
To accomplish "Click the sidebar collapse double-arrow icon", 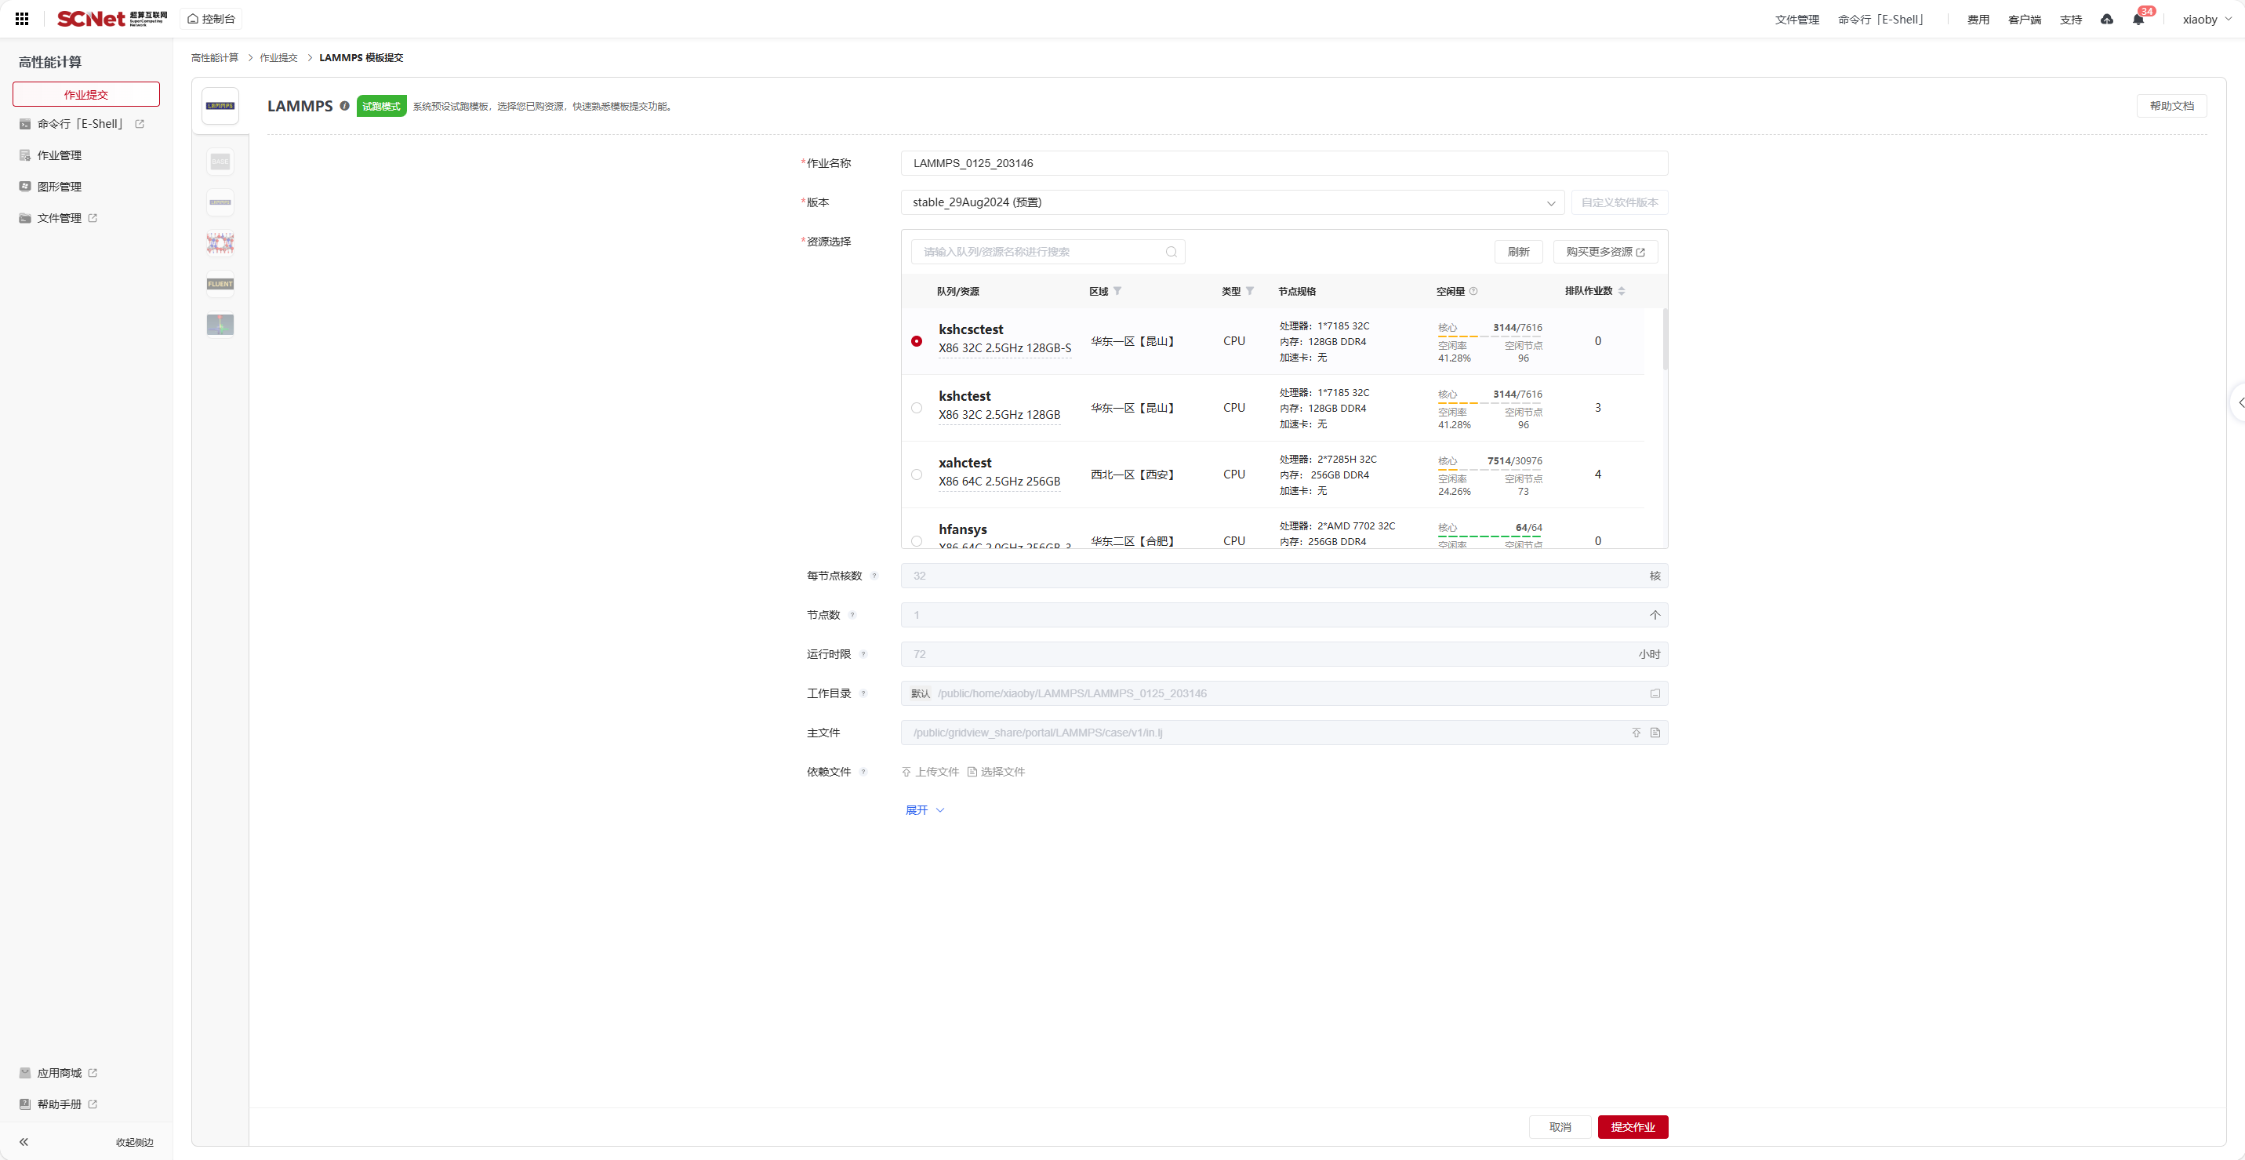I will point(24,1142).
